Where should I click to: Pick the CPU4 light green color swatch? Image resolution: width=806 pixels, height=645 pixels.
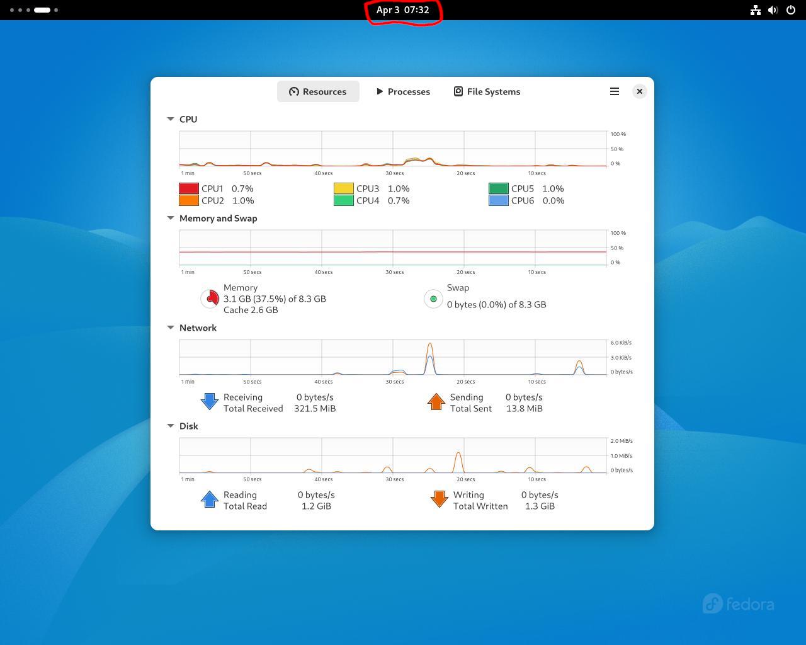point(344,200)
